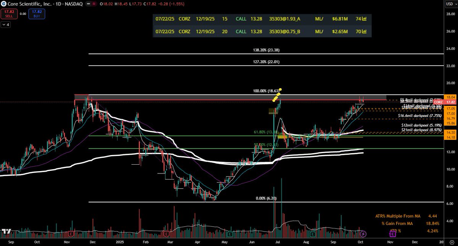Click the $21mil darkpool (8.97%) label
458x246 pixels.
click(x=422, y=130)
